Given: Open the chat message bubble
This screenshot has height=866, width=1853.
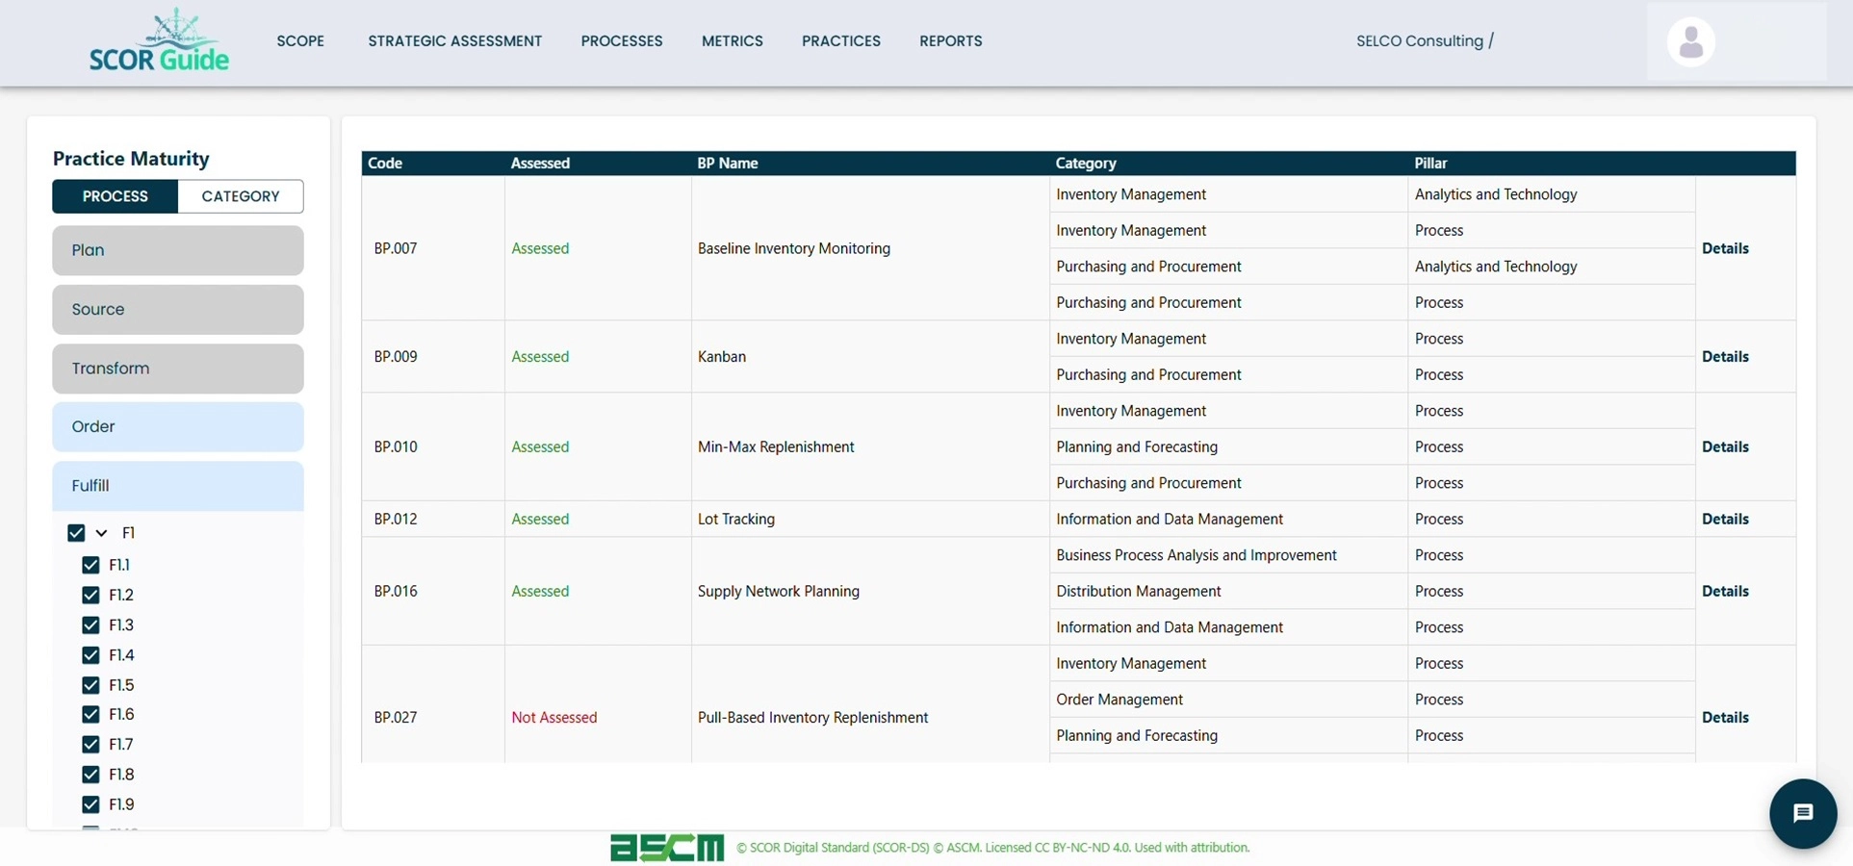Looking at the screenshot, I should [1803, 813].
